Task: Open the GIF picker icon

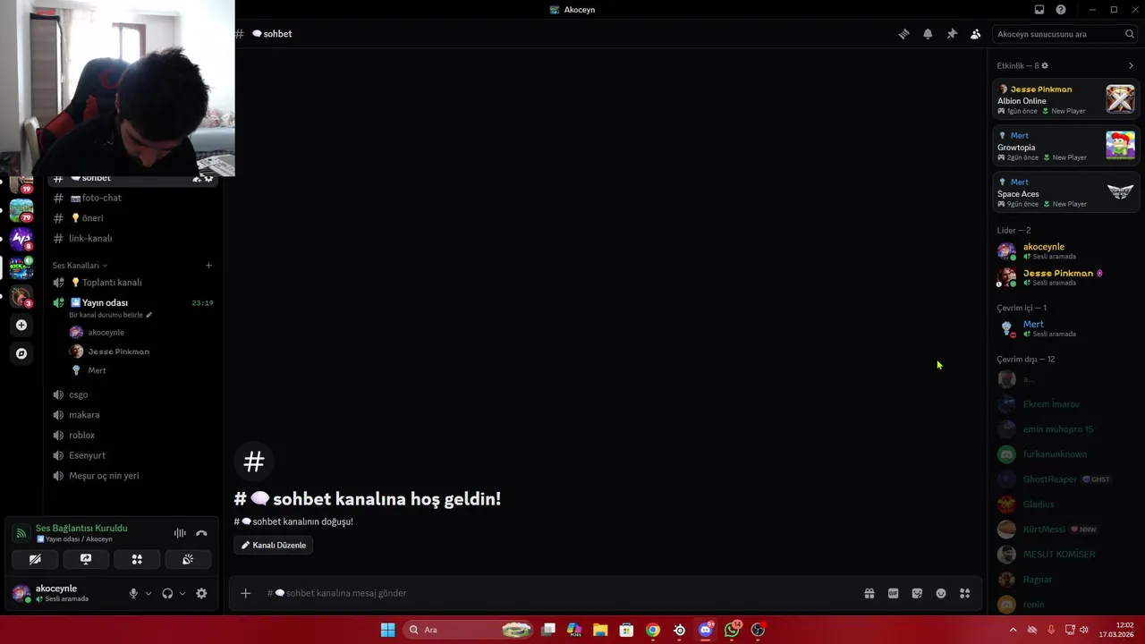Action: 893,593
